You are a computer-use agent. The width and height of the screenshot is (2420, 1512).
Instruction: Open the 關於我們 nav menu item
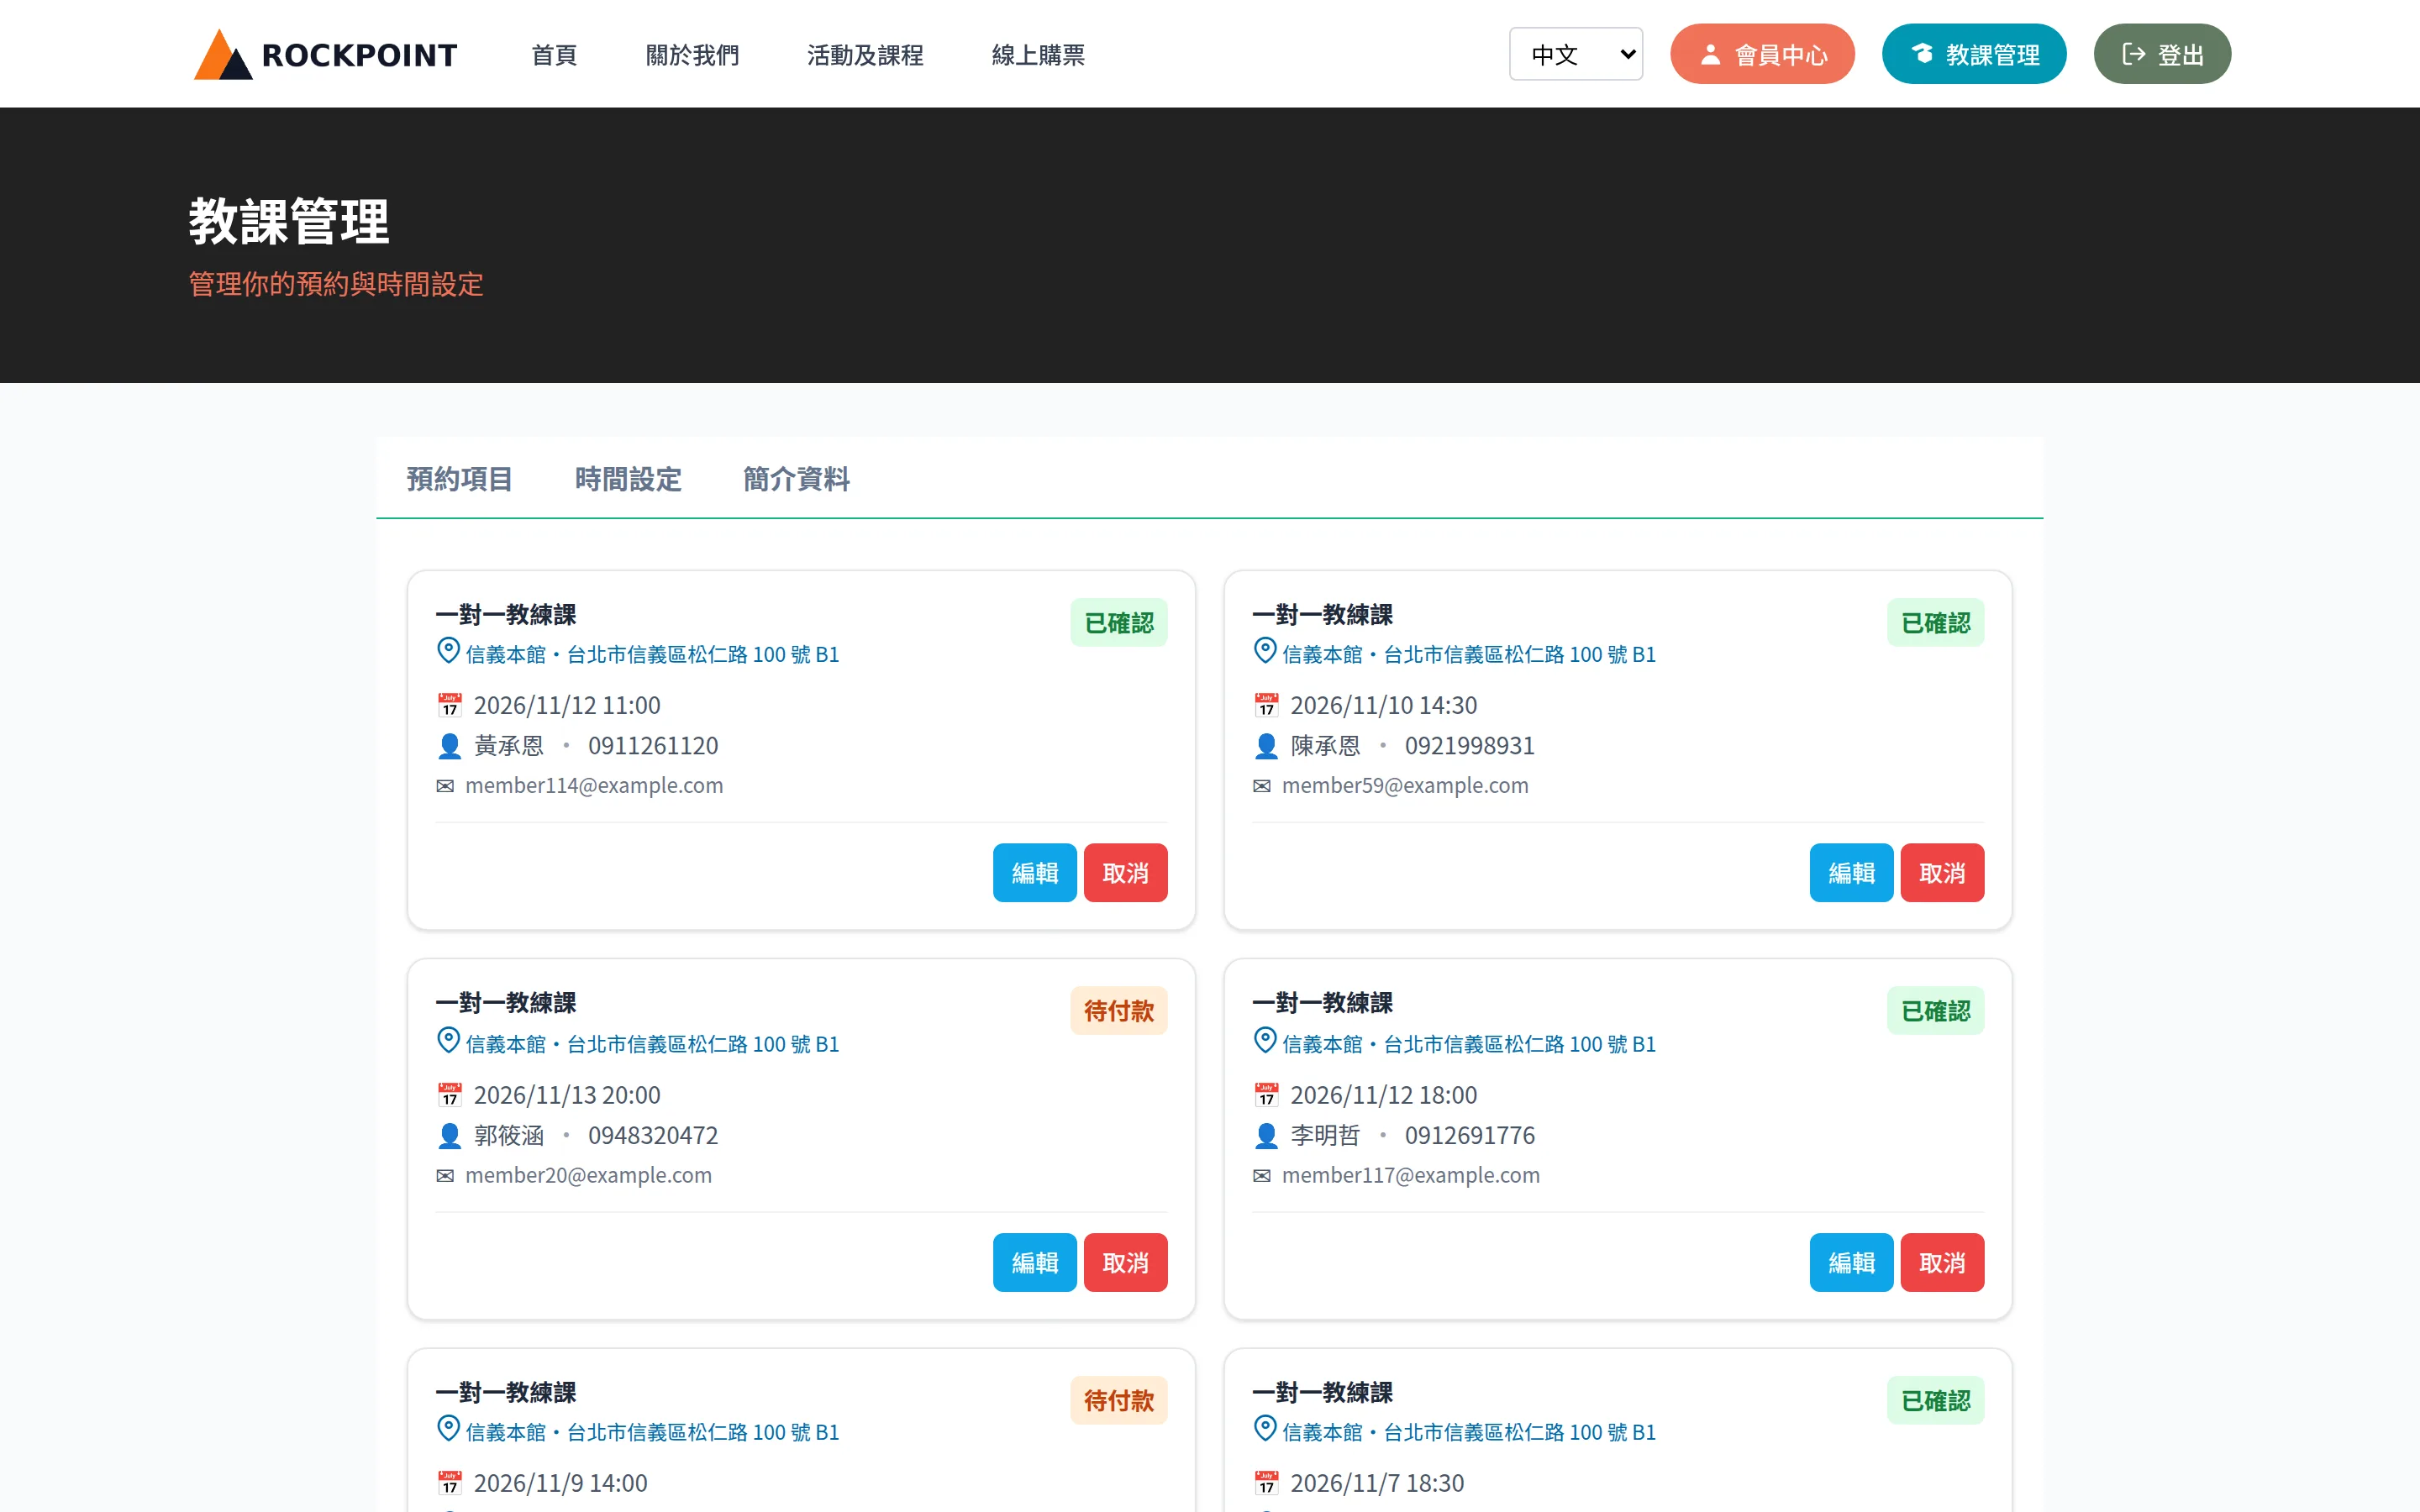point(692,55)
